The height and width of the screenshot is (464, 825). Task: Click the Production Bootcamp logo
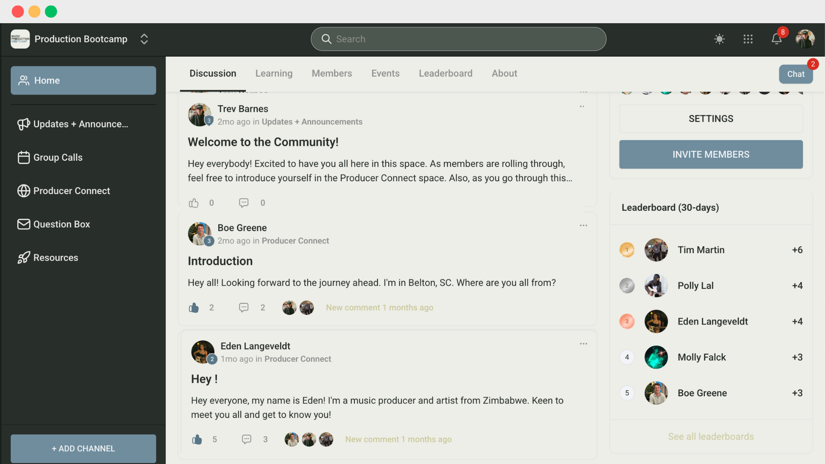point(20,39)
